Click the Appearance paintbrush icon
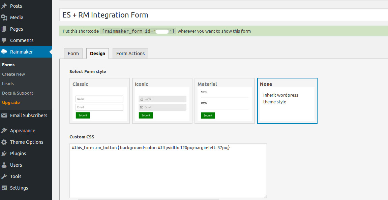This screenshot has width=388, height=200. (x=4, y=131)
